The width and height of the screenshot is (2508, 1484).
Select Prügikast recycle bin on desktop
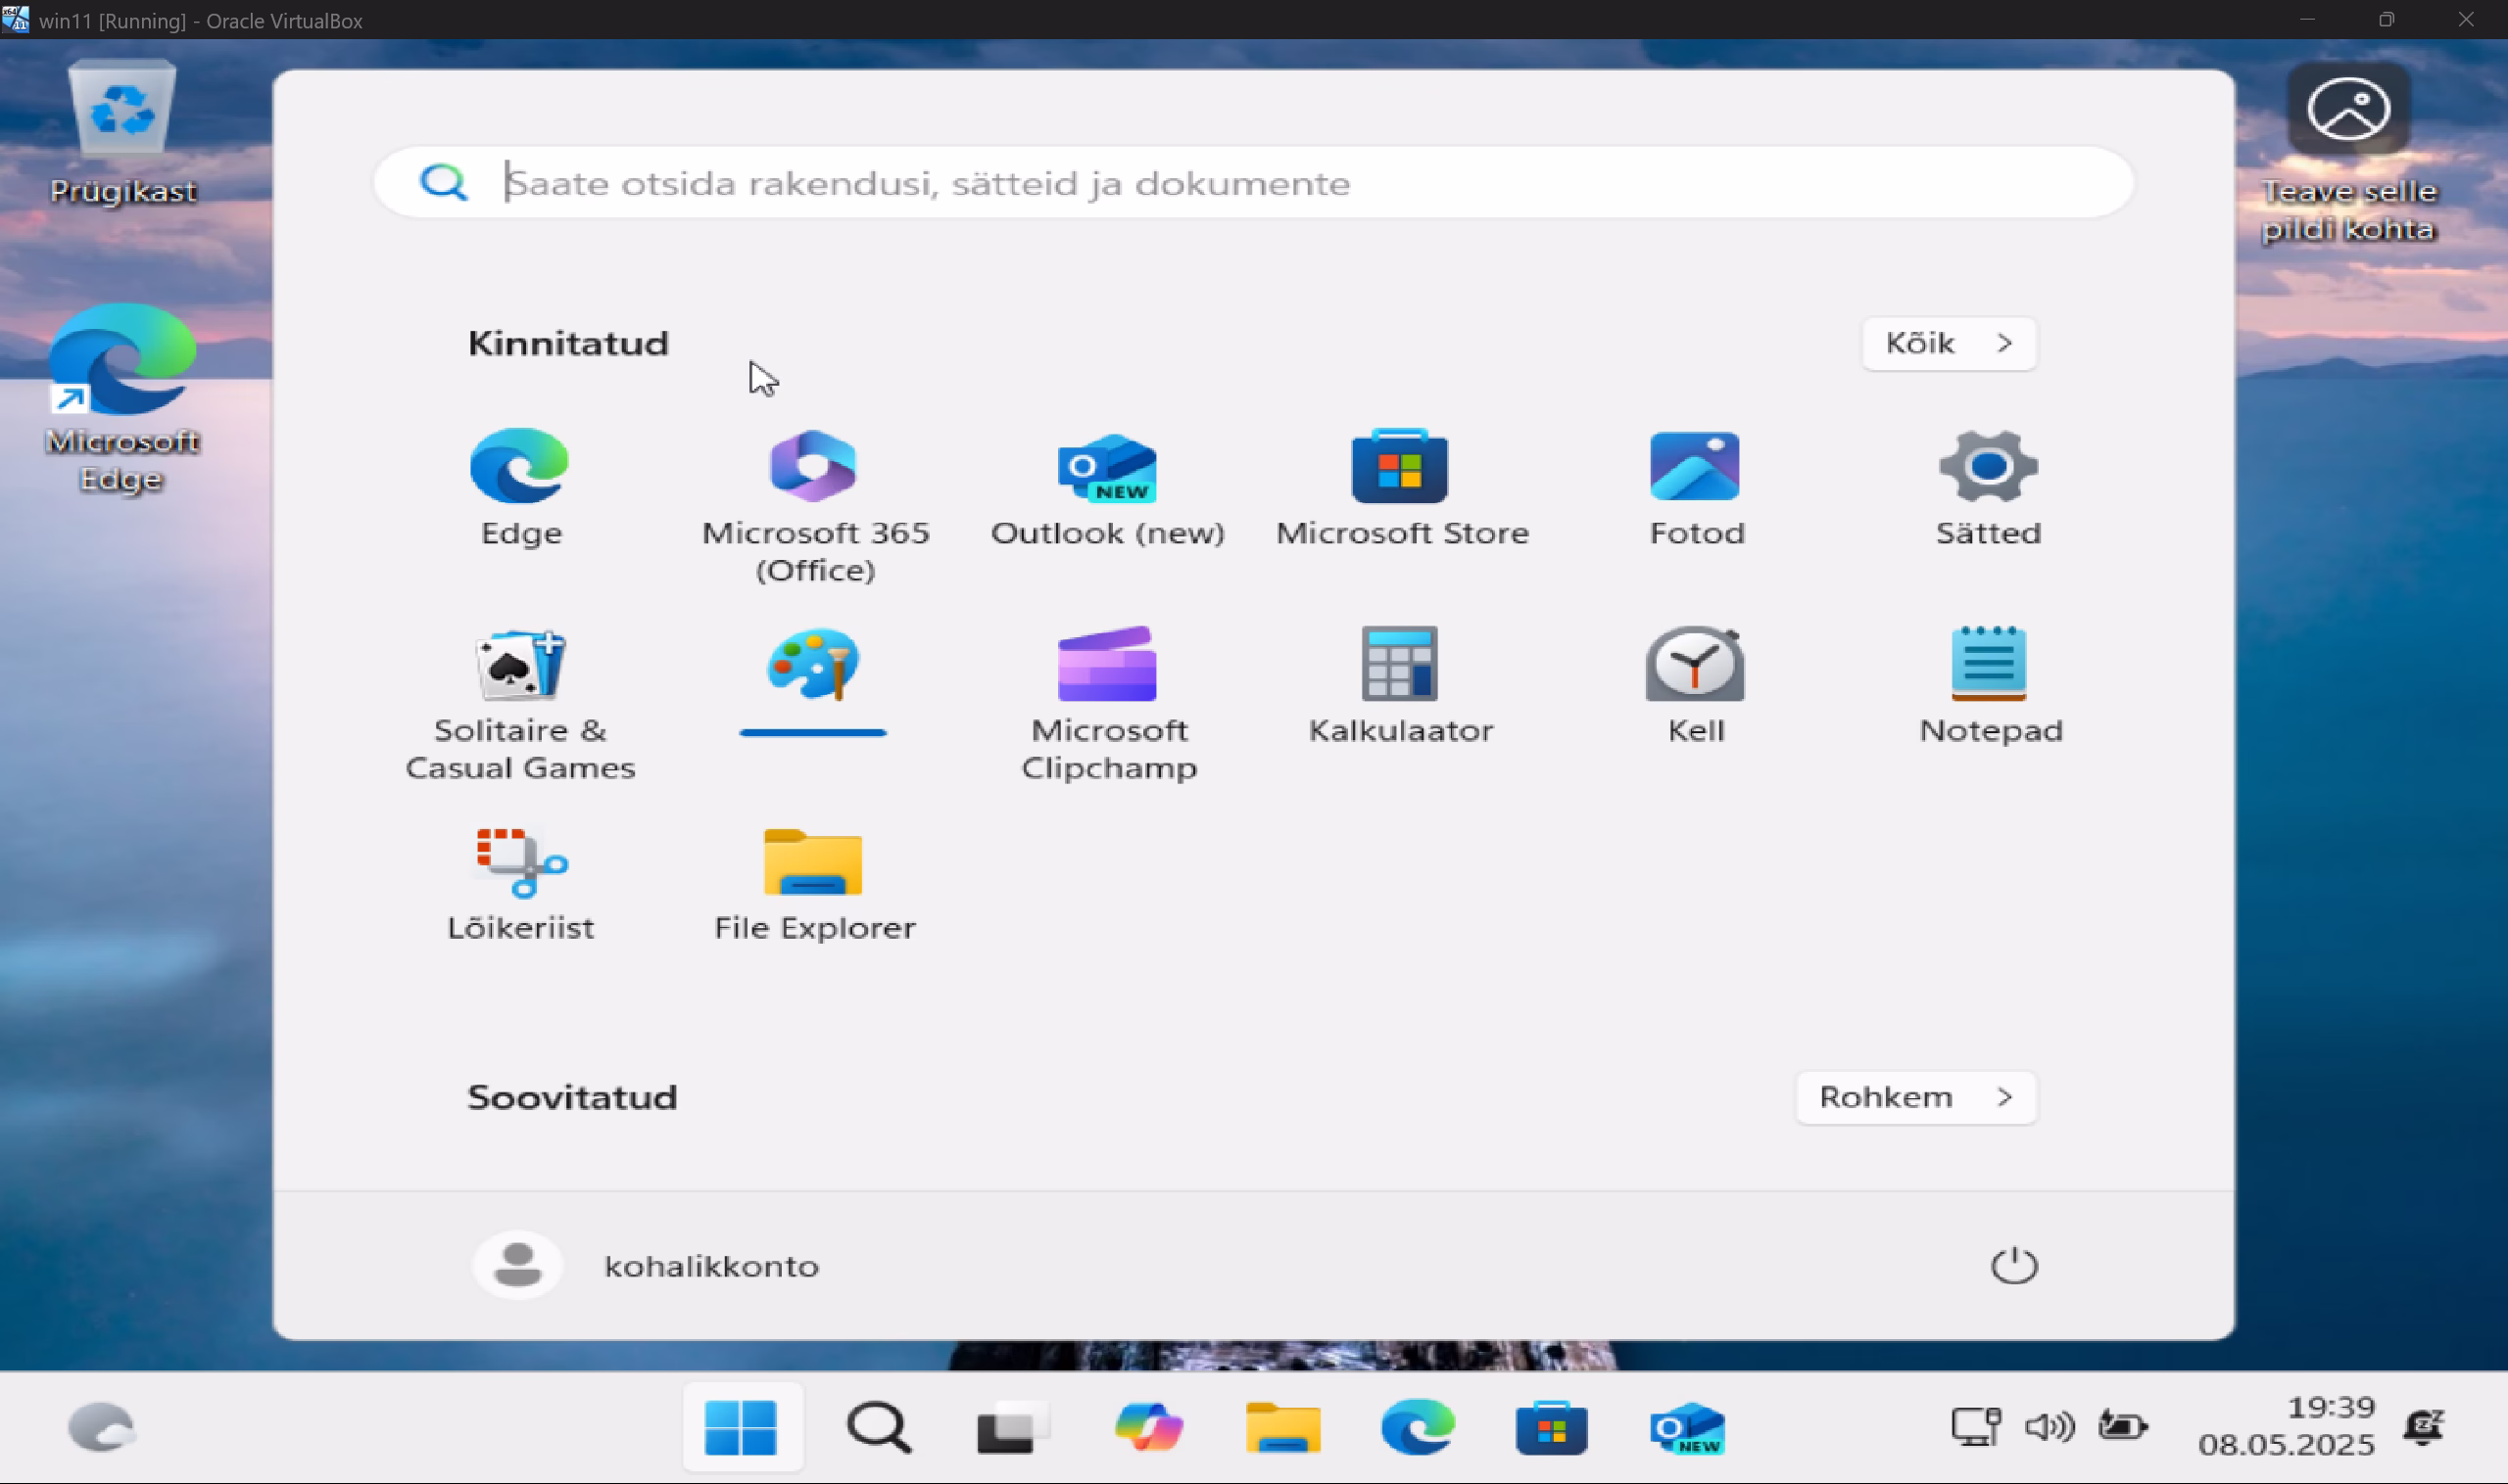pyautogui.click(x=122, y=133)
